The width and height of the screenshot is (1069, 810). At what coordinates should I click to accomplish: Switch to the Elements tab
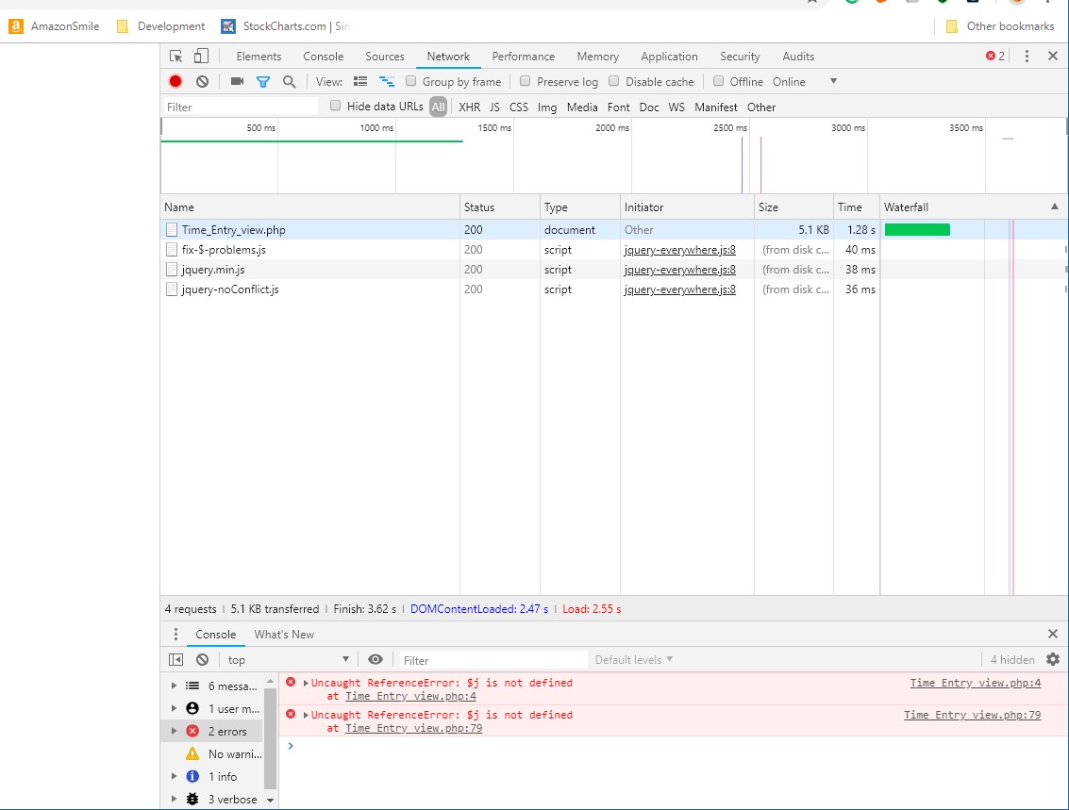pos(259,57)
